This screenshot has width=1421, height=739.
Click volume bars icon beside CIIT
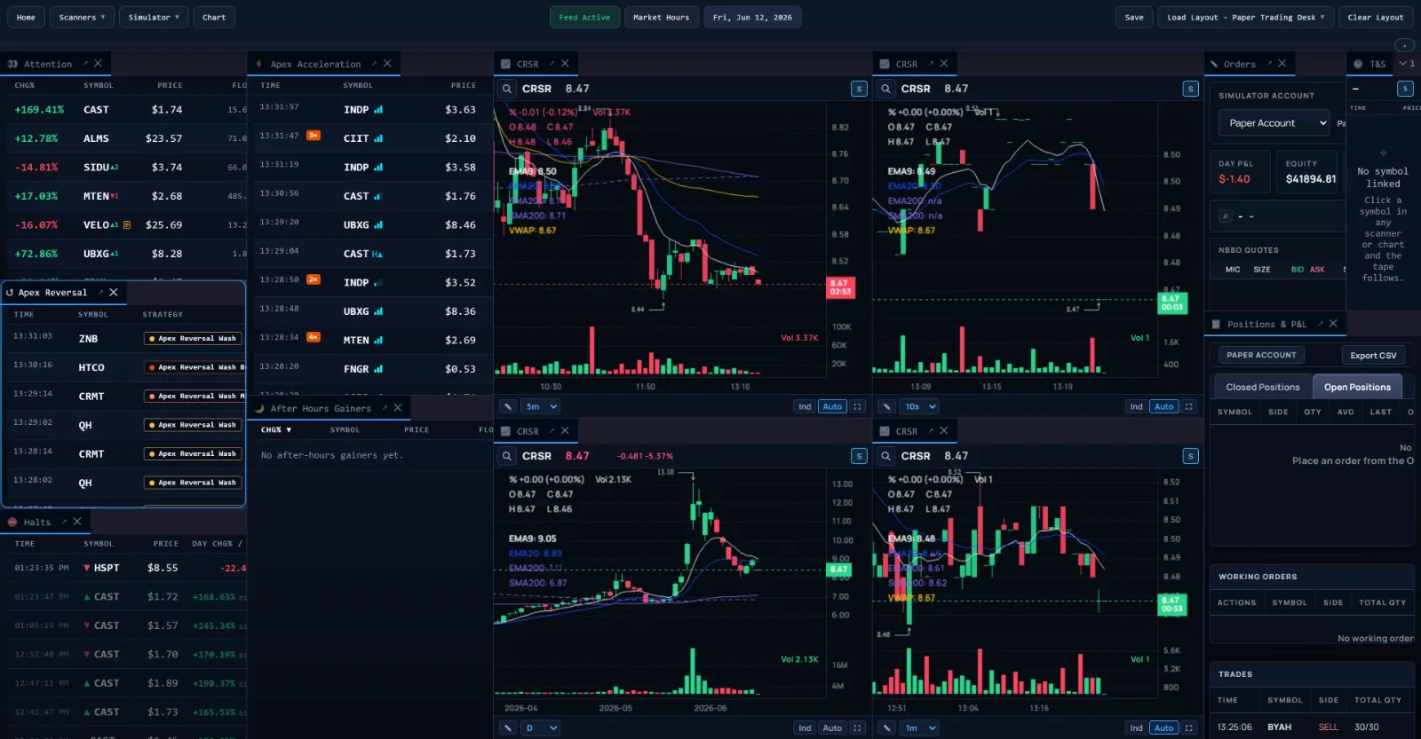[378, 138]
